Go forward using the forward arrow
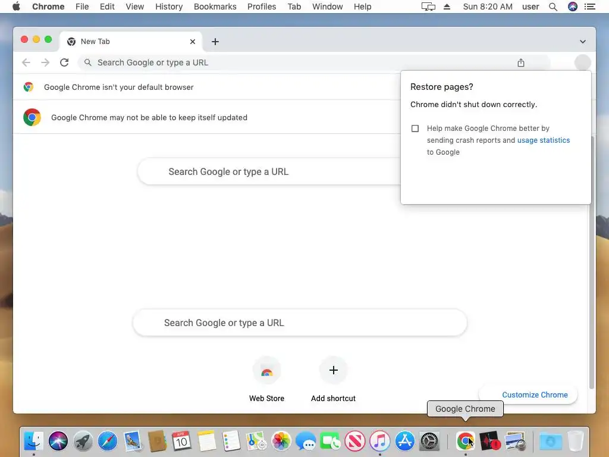609x457 pixels. click(45, 62)
